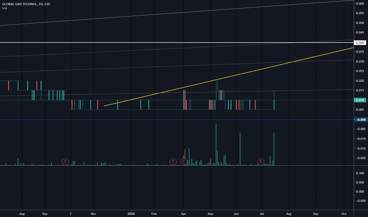Click the white 0.040 price tag on axis

pyautogui.click(x=360, y=43)
